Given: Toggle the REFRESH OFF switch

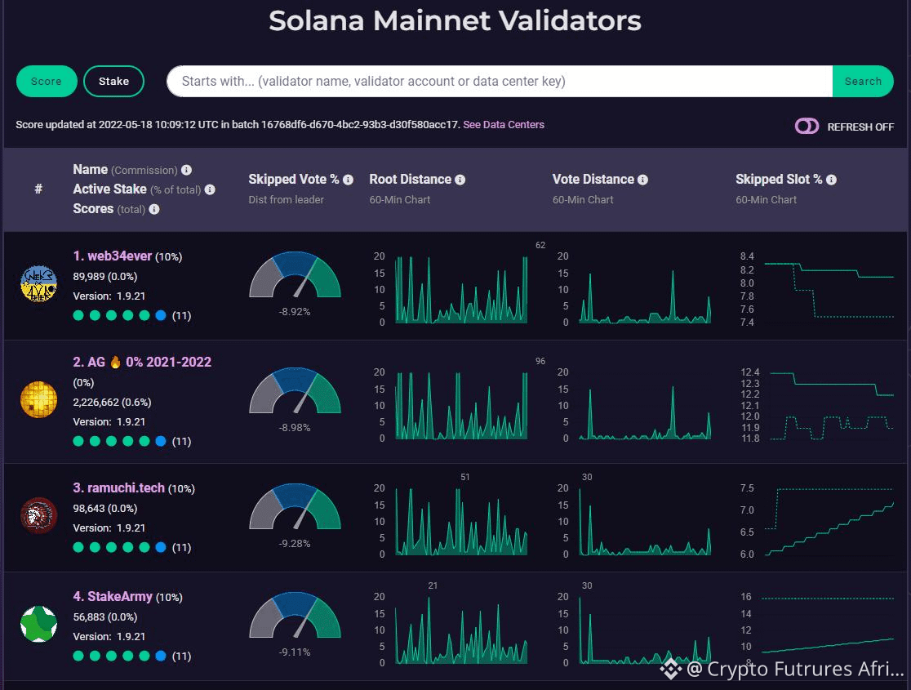Looking at the screenshot, I should pyautogui.click(x=807, y=126).
